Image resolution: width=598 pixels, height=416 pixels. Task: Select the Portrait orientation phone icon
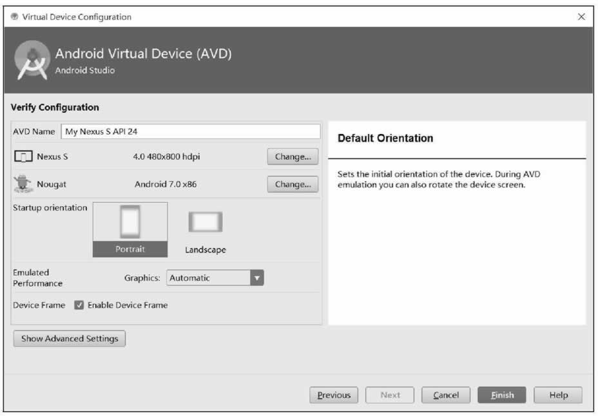pos(130,223)
